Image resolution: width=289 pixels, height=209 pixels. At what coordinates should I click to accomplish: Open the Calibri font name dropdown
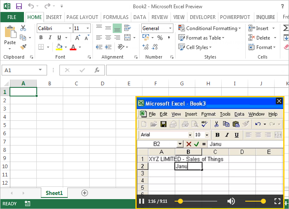tap(70, 28)
